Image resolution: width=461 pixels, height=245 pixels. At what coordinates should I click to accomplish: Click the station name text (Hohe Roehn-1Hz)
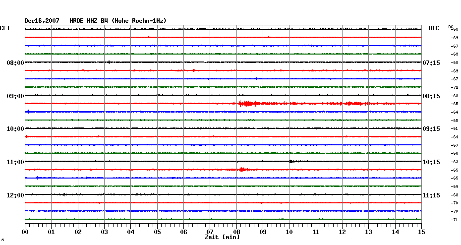[x=139, y=21]
